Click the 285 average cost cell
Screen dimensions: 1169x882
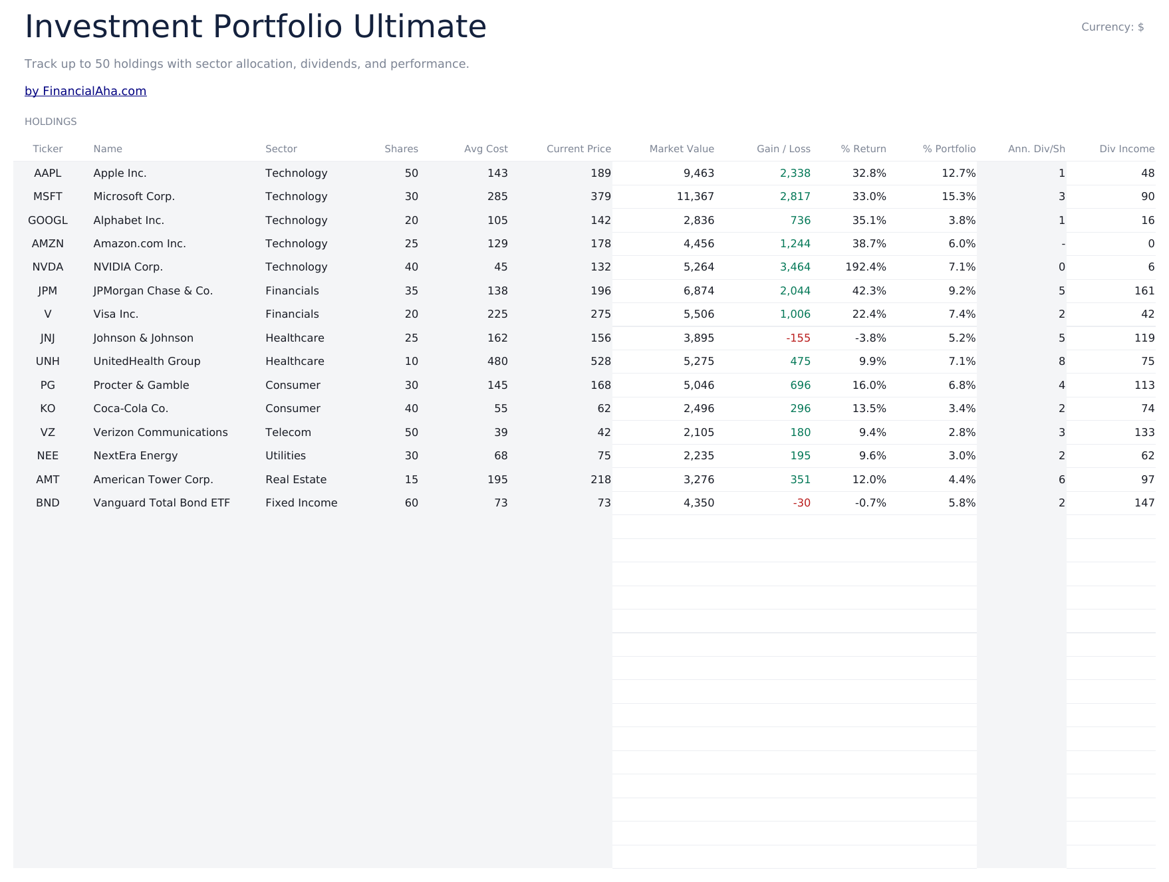point(497,197)
